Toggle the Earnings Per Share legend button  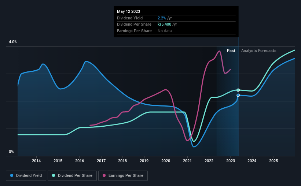123,176
